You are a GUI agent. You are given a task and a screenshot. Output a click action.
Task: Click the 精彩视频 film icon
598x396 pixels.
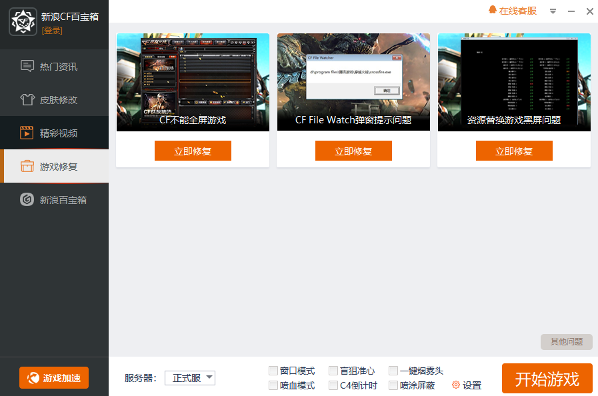(x=27, y=133)
